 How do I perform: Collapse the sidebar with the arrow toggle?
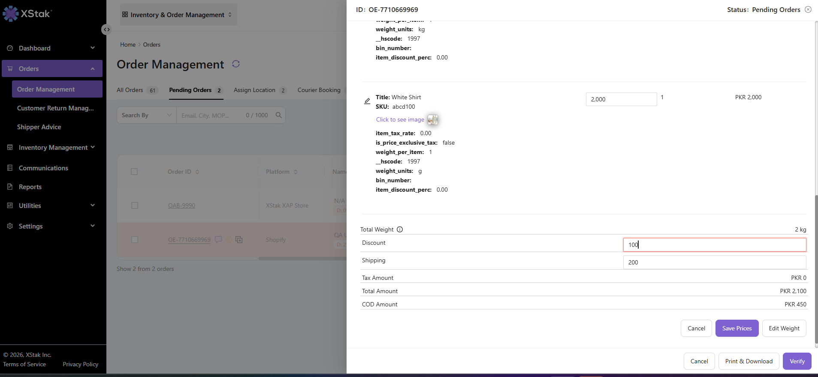pos(106,30)
